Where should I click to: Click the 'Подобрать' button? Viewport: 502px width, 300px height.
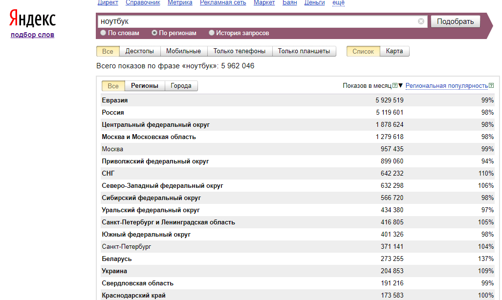(455, 21)
